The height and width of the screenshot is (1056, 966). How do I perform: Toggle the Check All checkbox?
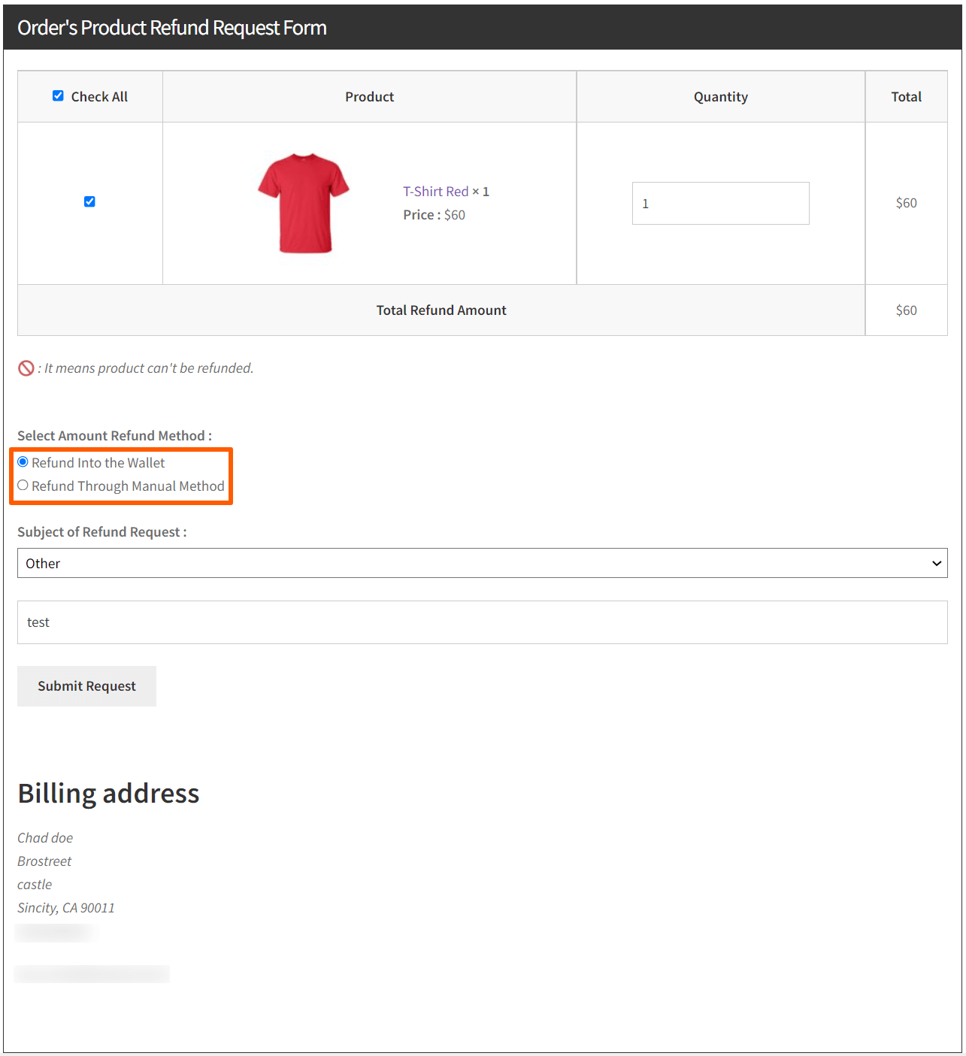58,96
